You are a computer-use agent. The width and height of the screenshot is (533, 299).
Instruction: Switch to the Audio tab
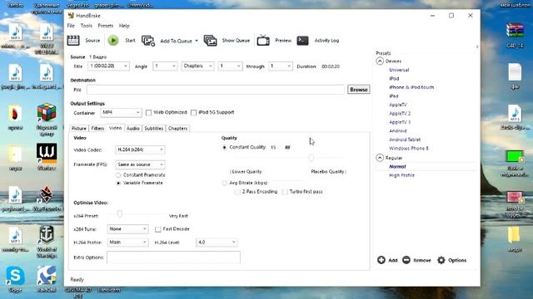pyautogui.click(x=132, y=129)
